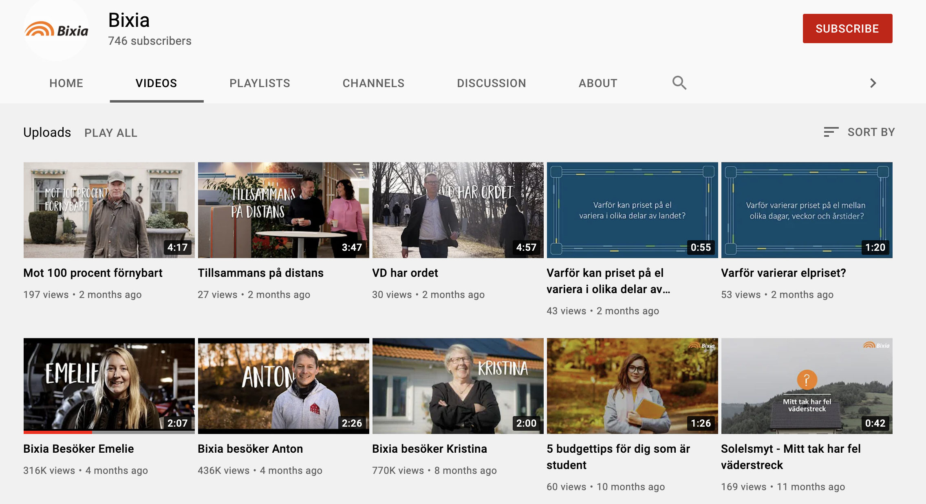Click the 197 views metadata text
The height and width of the screenshot is (504, 926).
coord(46,295)
